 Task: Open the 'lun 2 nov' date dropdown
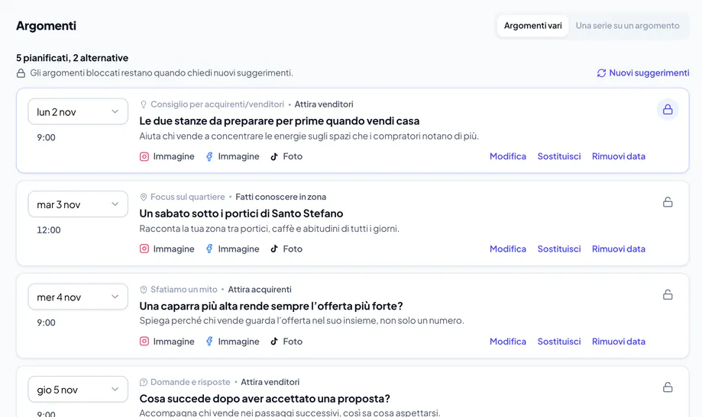[x=78, y=112]
